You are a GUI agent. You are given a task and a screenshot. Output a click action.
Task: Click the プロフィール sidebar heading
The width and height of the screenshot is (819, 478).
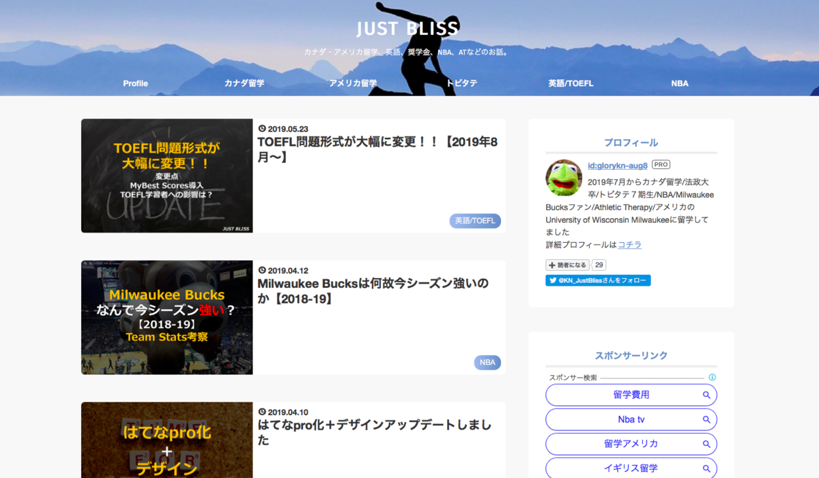631,143
